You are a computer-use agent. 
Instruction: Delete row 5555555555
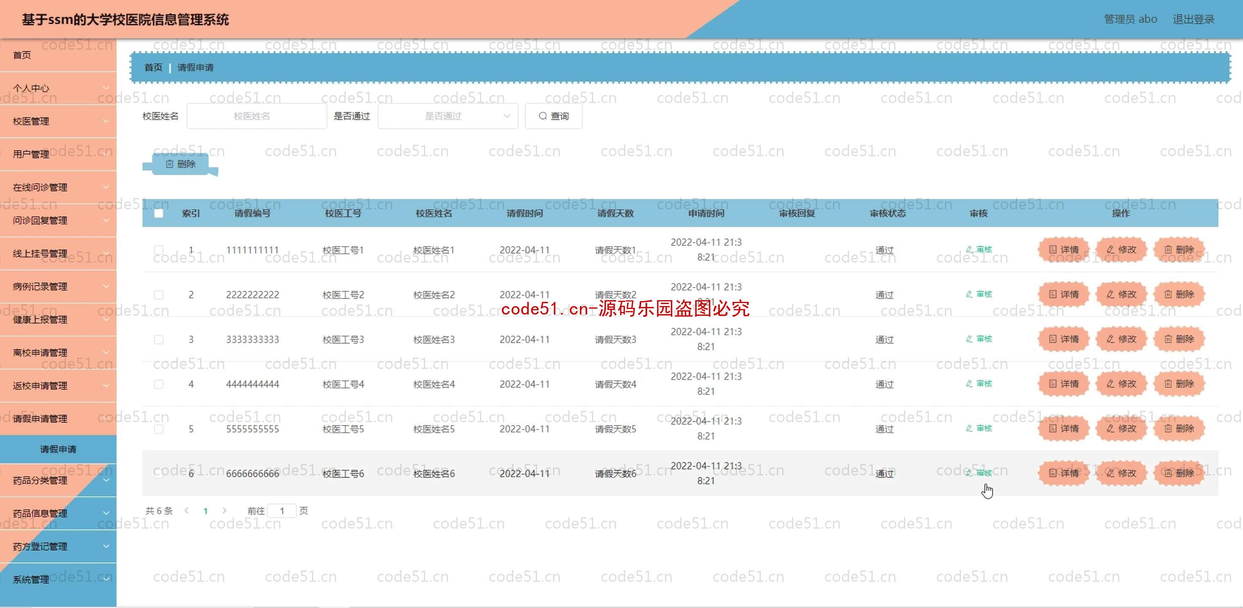(x=1179, y=429)
